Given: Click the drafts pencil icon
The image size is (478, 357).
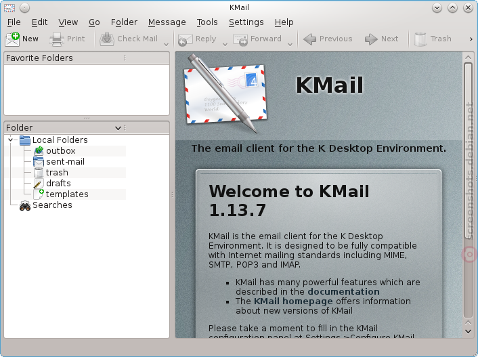Looking at the screenshot, I should [x=38, y=184].
